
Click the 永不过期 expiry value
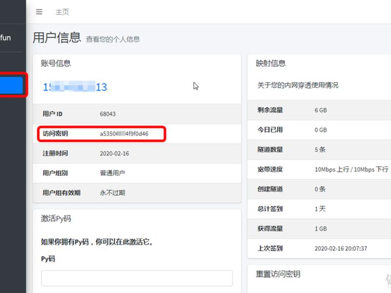tap(112, 192)
